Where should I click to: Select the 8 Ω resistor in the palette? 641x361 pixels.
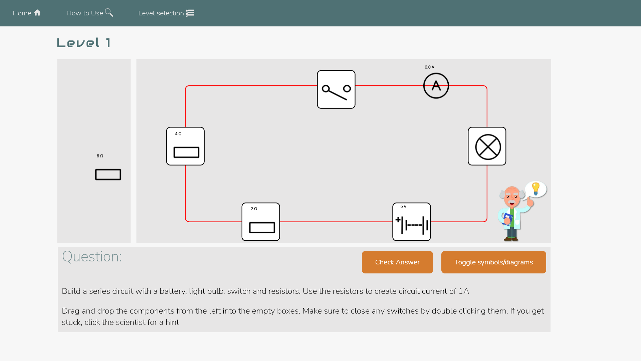click(108, 174)
